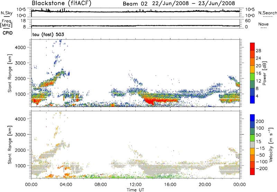Click the '10^0' tick beside N.Sky
Screen dimensions: 277x192
[x=21, y=16]
